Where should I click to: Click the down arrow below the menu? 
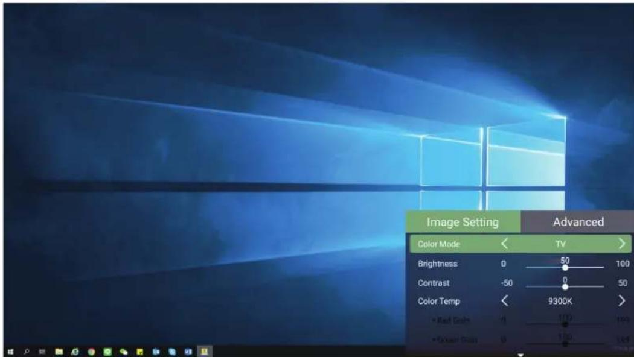click(x=520, y=355)
